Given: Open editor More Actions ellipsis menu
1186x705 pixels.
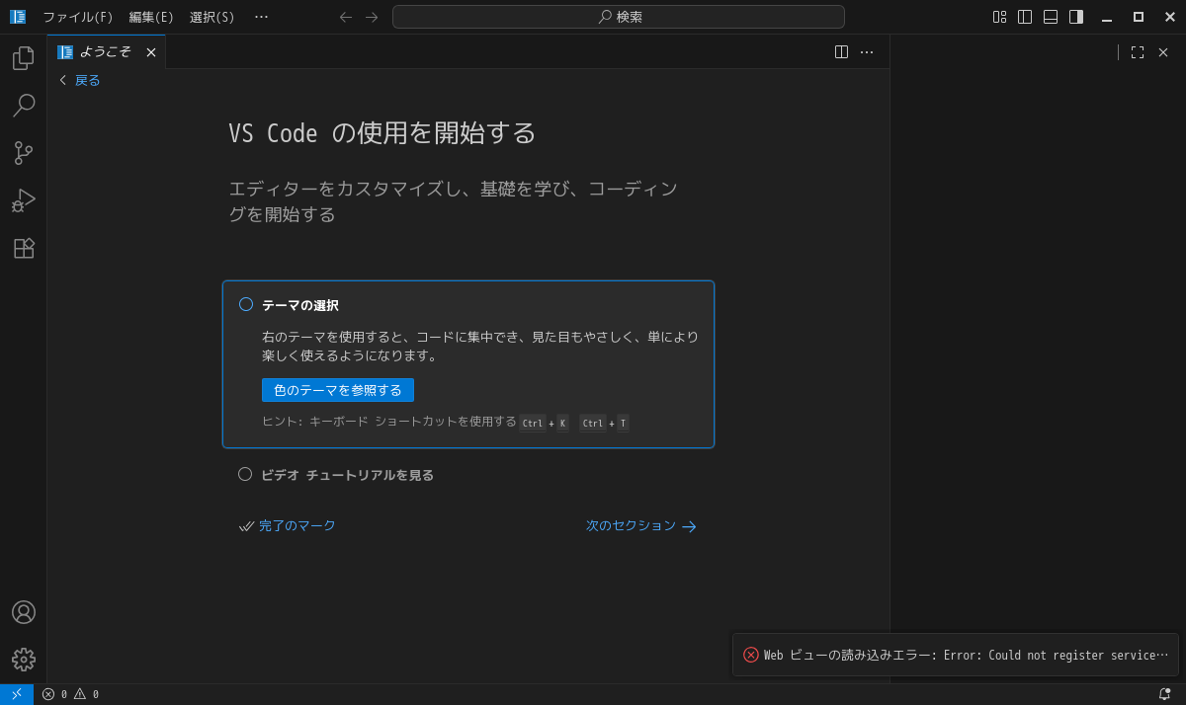Looking at the screenshot, I should (x=867, y=52).
